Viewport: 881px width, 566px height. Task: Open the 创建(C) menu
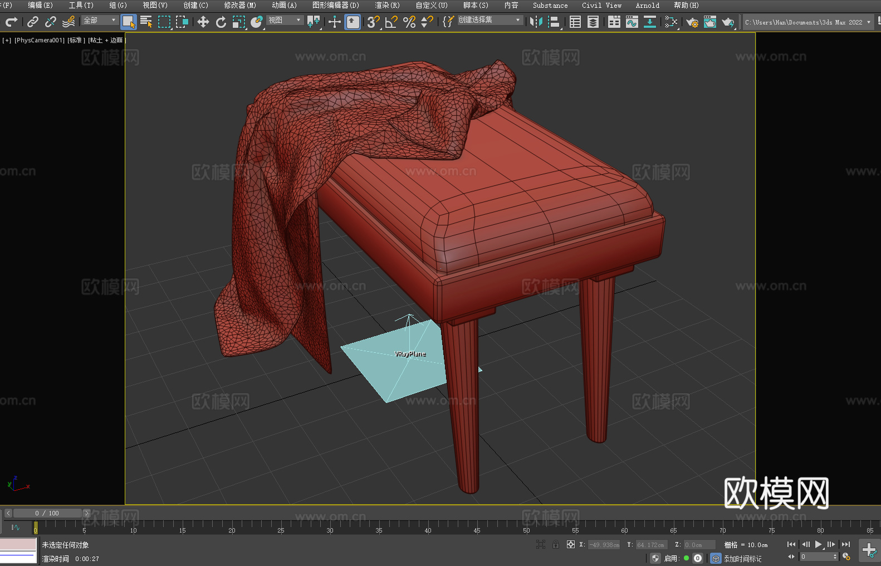[x=195, y=5]
